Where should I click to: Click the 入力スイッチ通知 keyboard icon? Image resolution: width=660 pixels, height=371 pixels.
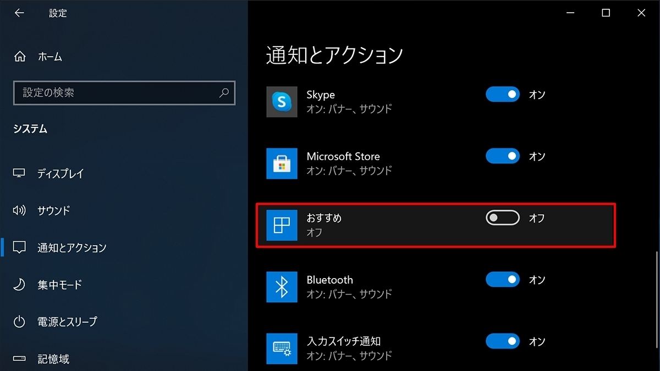(x=282, y=348)
